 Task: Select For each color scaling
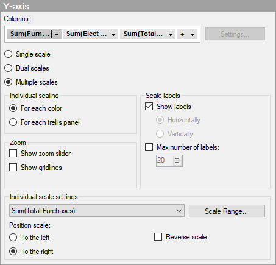pyautogui.click(x=13, y=108)
